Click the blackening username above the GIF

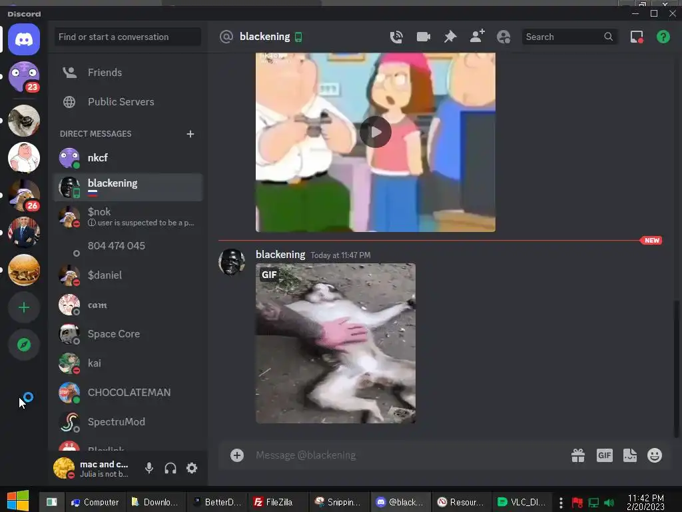point(280,255)
